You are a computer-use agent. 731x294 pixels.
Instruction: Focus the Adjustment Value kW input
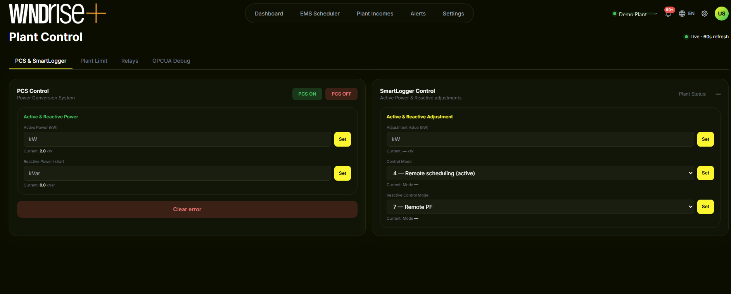[x=540, y=139]
